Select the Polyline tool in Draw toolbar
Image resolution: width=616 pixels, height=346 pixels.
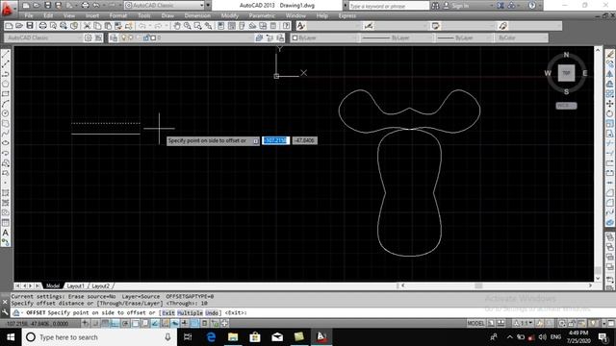click(x=6, y=74)
